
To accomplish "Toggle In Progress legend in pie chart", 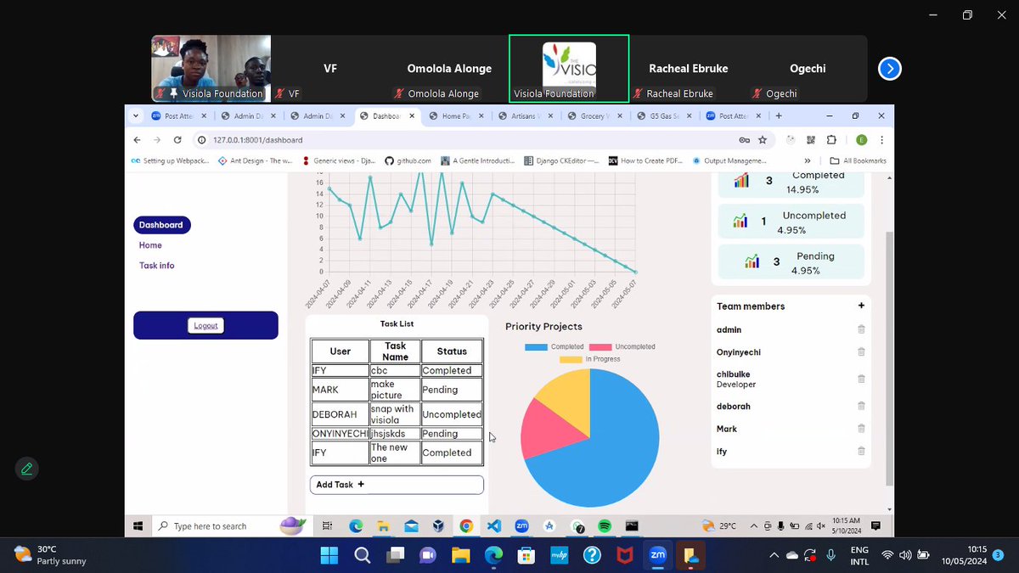I will [589, 359].
